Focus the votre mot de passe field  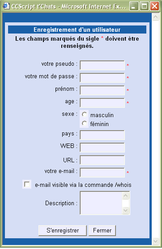click(x=102, y=78)
